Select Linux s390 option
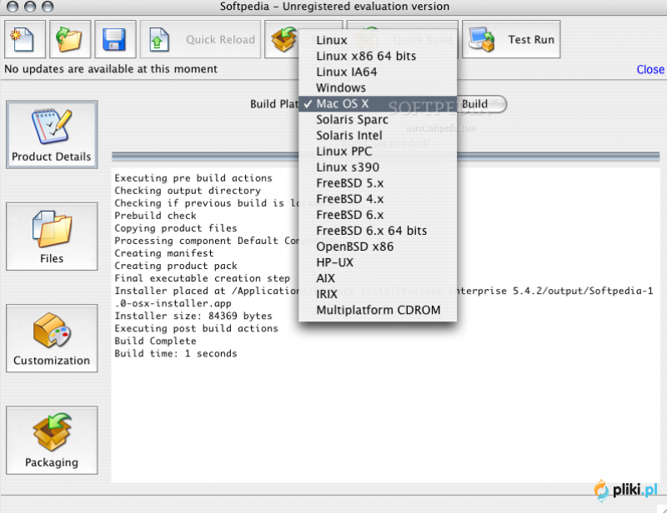The image size is (667, 513). pos(378,167)
